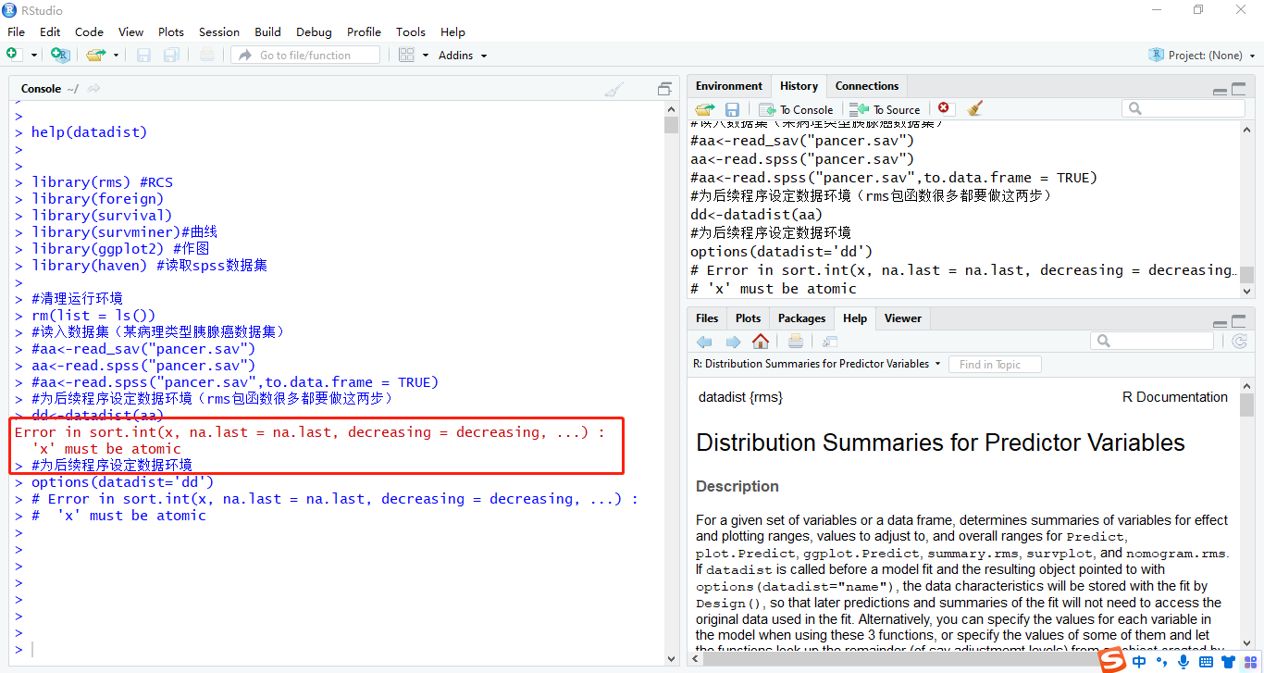Open the Project: (None) dropdown
The height and width of the screenshot is (673, 1264).
click(1202, 55)
